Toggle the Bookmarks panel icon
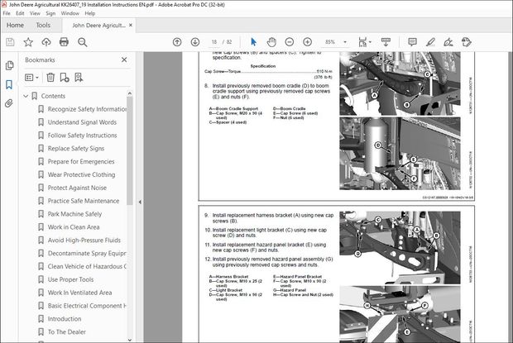Image resolution: width=513 pixels, height=343 pixels. point(9,84)
